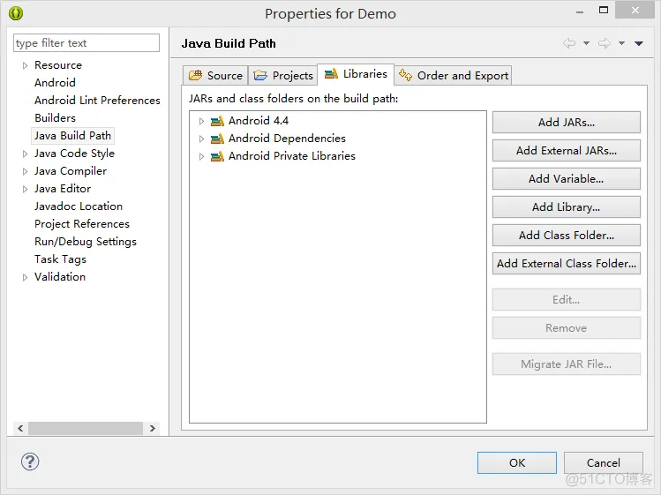Select Java Code Style page

click(75, 154)
